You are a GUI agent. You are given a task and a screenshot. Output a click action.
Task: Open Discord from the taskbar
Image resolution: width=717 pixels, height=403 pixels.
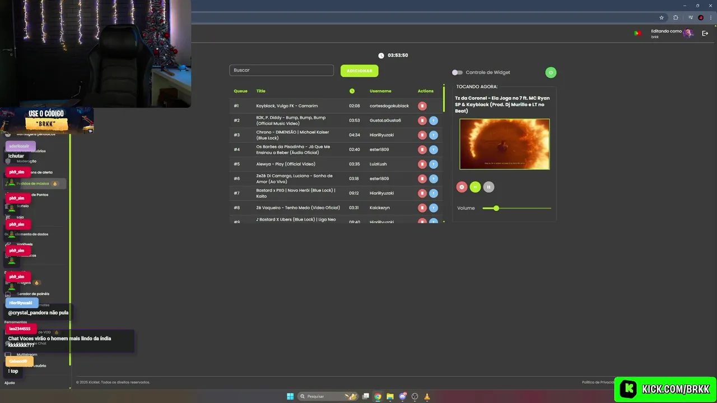coord(402,396)
